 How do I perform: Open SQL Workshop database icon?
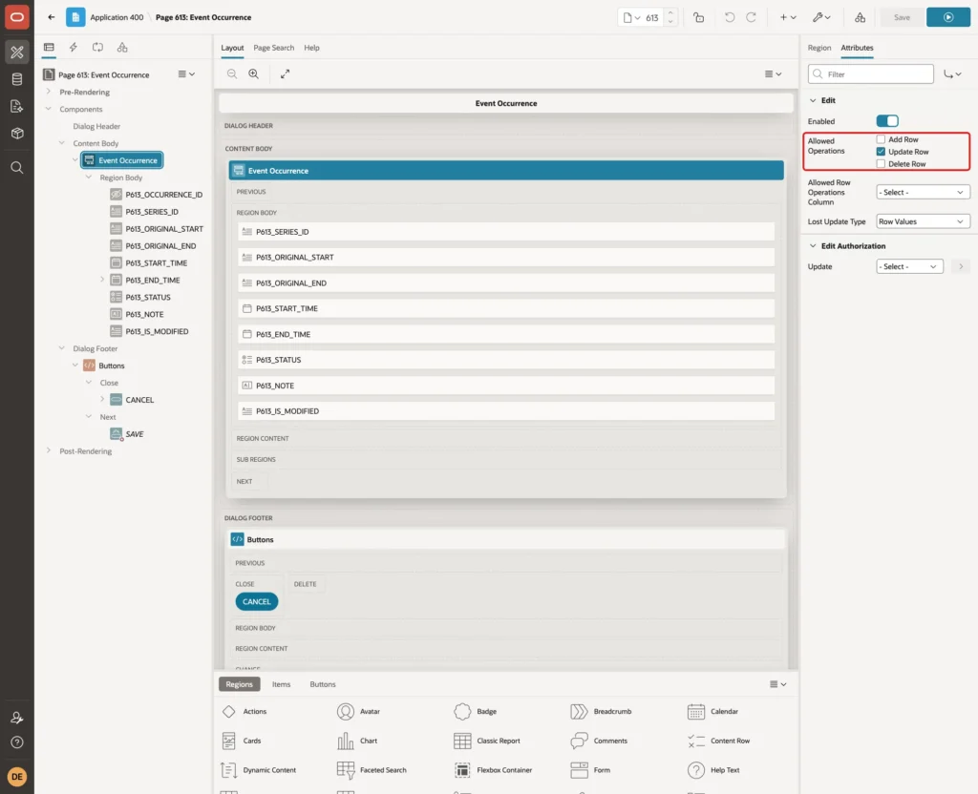(17, 79)
